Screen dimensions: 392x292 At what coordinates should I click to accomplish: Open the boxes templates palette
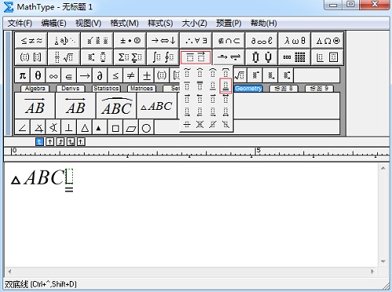328,57
